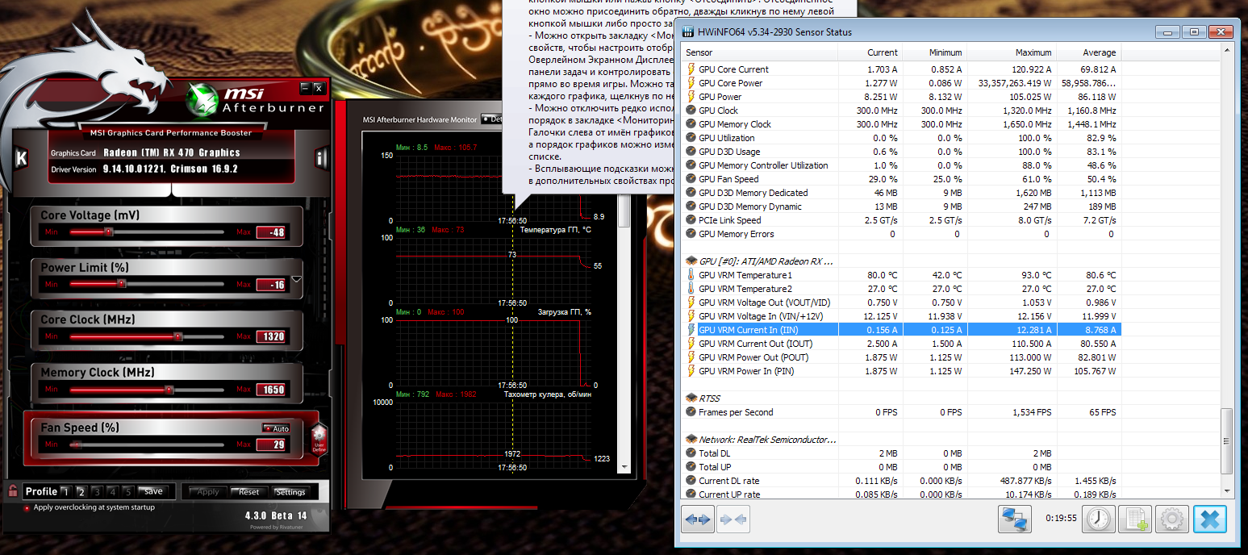Select profile slot 5

(127, 491)
